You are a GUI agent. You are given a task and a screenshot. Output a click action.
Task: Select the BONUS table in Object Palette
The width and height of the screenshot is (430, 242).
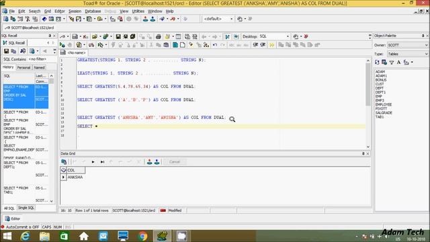(x=381, y=80)
